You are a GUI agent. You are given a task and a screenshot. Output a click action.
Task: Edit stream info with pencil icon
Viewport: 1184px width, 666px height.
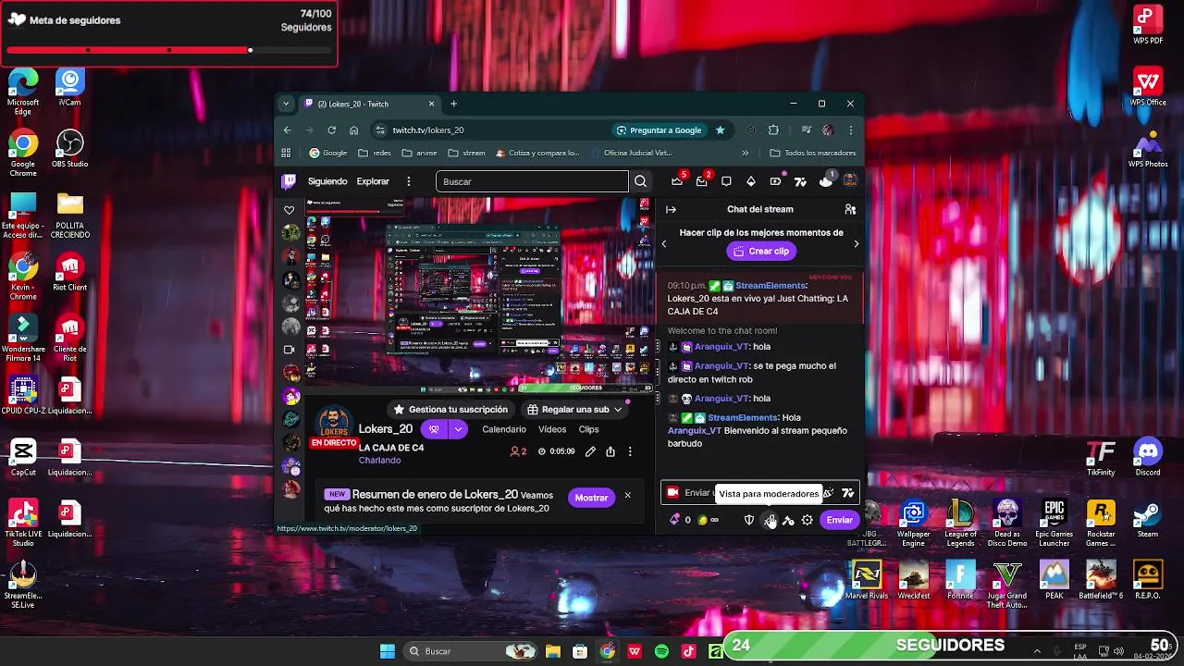click(x=590, y=451)
